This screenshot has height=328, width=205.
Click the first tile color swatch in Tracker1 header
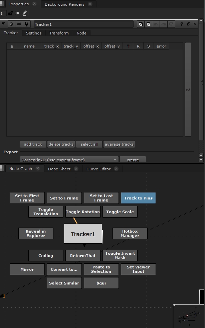click(141, 24)
